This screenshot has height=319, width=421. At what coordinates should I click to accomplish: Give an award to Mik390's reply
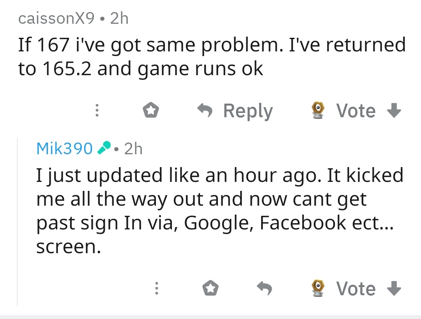pyautogui.click(x=210, y=289)
